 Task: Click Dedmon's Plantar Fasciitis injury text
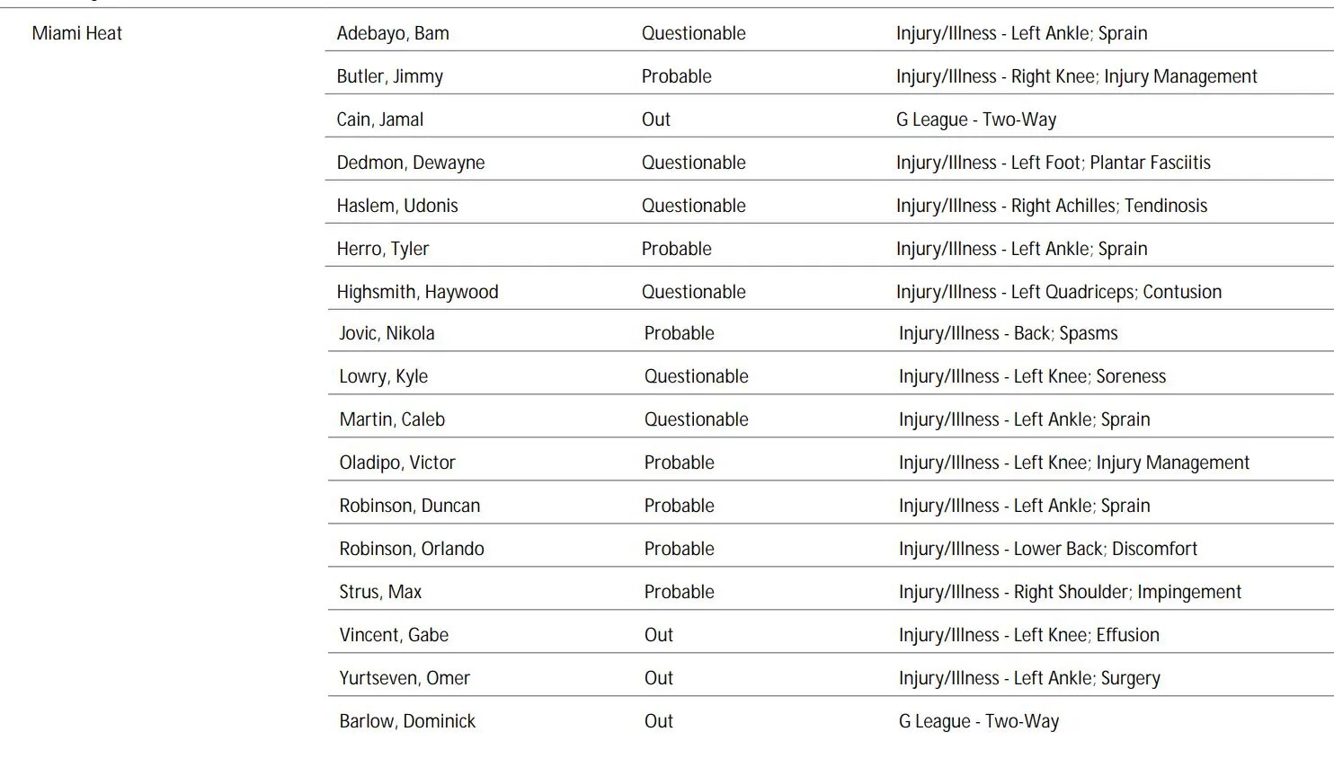coord(1053,163)
